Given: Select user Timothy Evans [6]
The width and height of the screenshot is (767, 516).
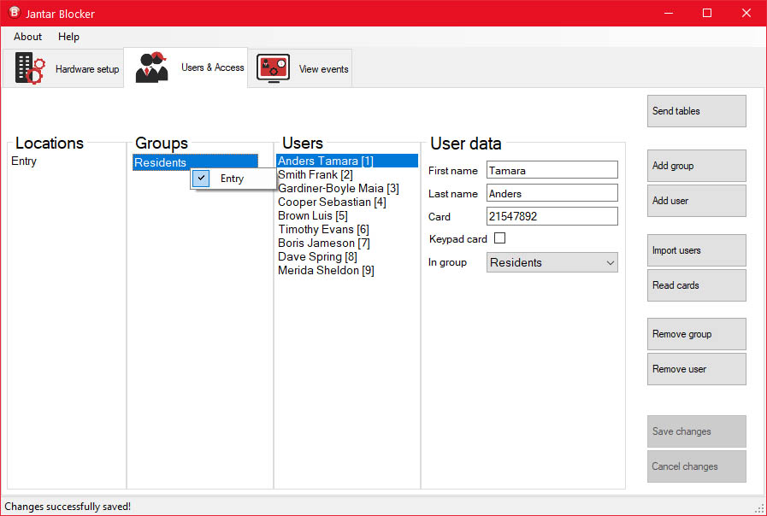Looking at the screenshot, I should click(323, 229).
